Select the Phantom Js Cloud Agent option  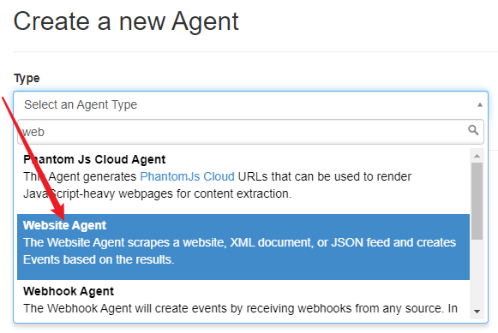[243, 176]
